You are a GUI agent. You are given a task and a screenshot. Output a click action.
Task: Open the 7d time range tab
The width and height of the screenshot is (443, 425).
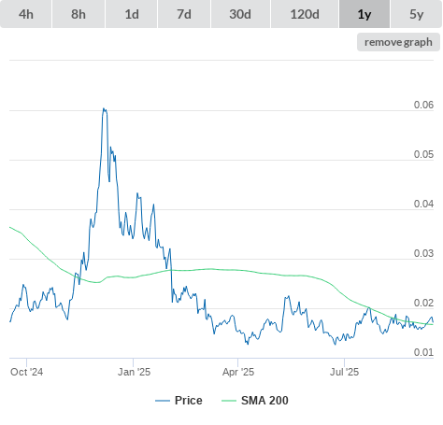click(x=184, y=14)
